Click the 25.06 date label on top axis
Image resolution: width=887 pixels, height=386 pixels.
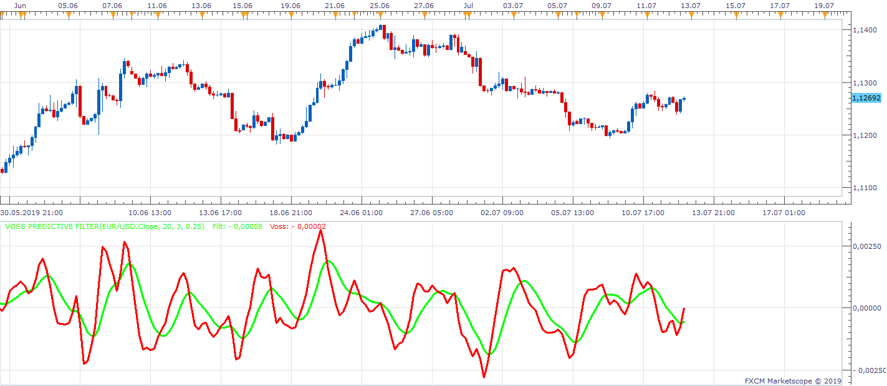coord(379,5)
